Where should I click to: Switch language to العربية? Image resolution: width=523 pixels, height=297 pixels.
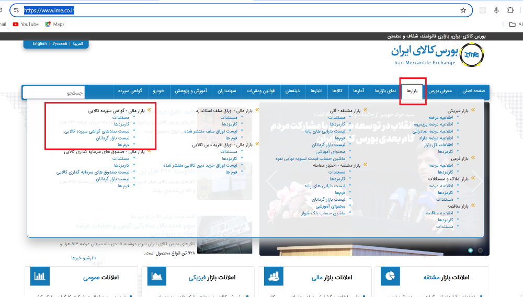coord(78,44)
